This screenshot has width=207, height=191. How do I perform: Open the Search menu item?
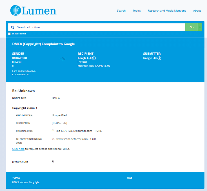point(121,11)
